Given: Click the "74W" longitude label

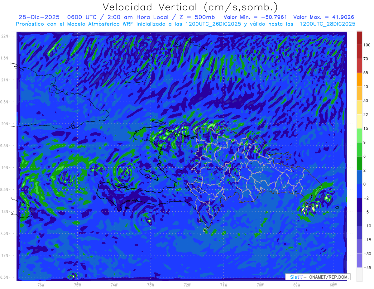Looking at the screenshot, I should pyautogui.click(x=114, y=285).
